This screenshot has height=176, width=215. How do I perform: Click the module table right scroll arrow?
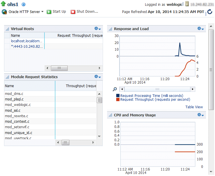93,142
